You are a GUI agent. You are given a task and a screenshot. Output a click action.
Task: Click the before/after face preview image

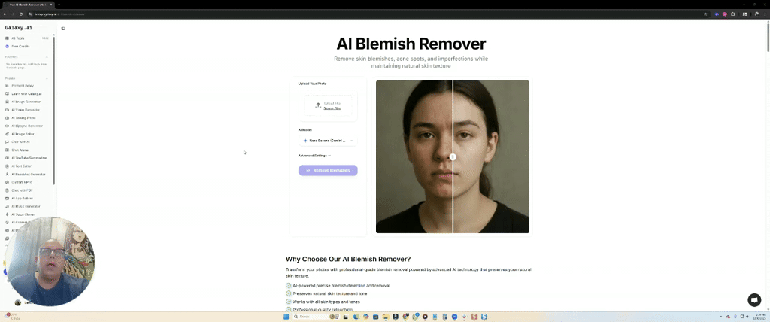(x=453, y=156)
